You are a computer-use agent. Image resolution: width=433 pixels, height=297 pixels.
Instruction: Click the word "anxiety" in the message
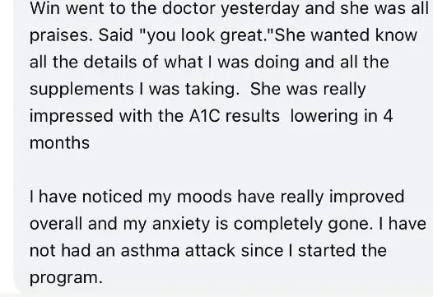pos(181,225)
